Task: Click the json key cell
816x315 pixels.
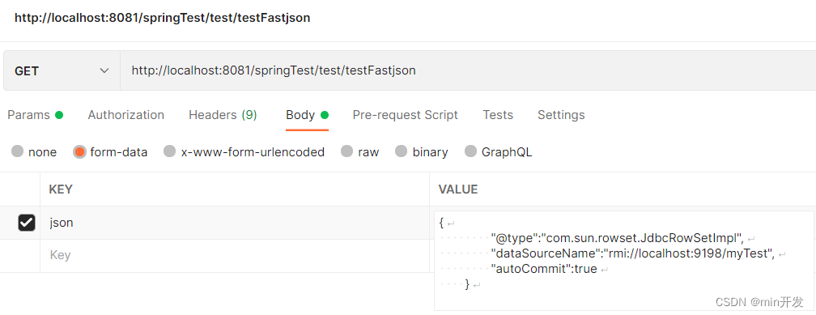Action: [x=235, y=223]
